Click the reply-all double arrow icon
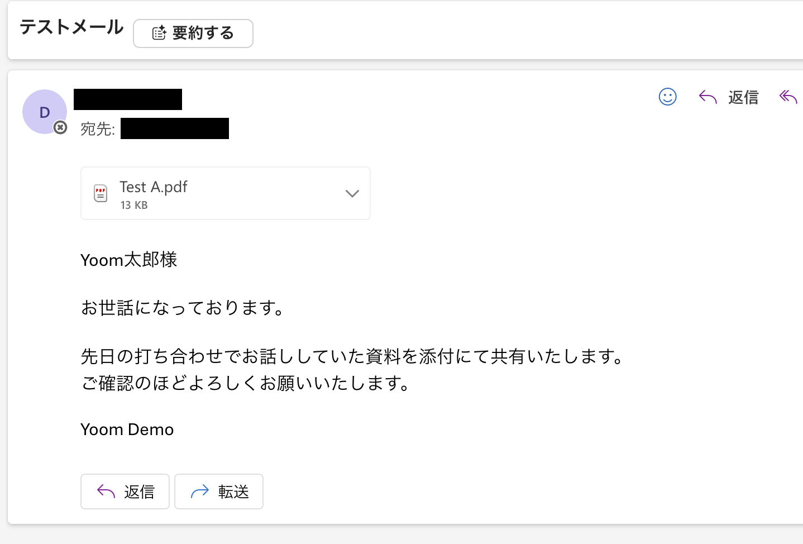Viewport: 803px width, 544px height. 788,97
